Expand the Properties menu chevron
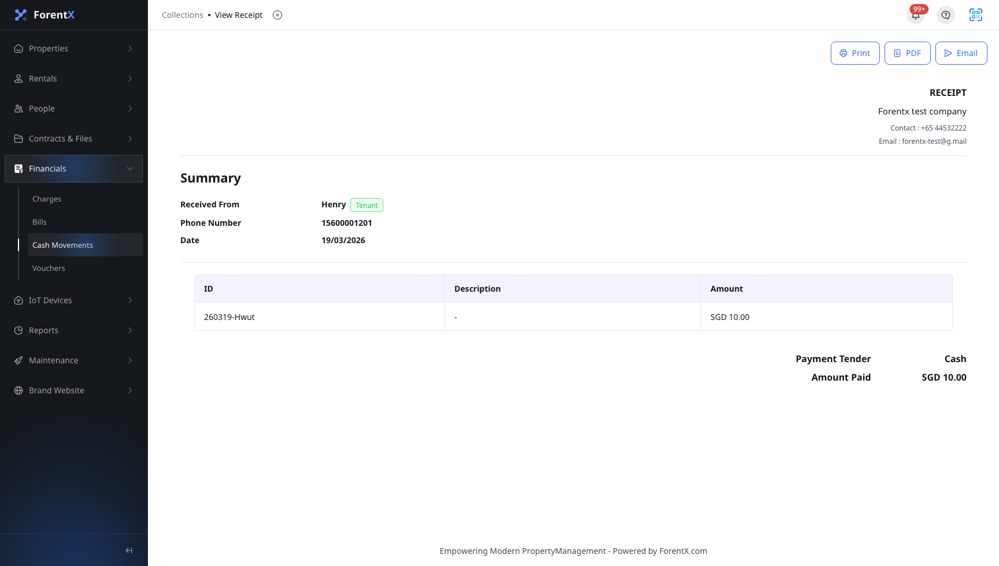The image size is (999, 566). pos(130,49)
